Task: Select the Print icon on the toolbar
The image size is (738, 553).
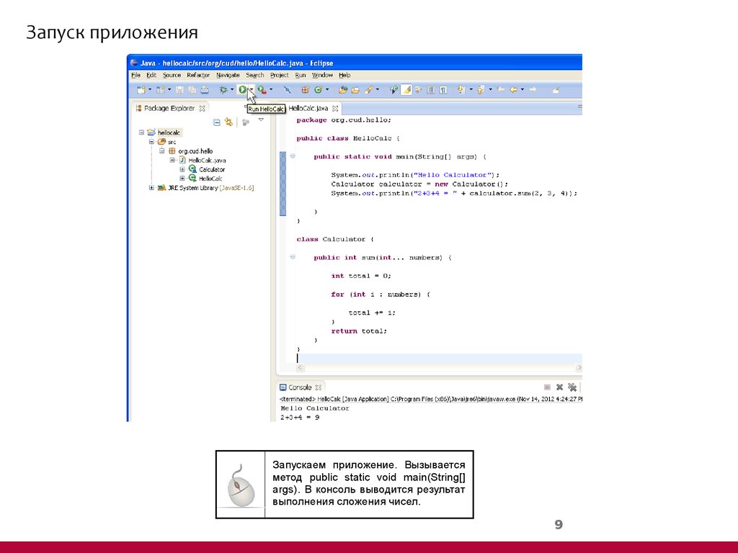Action: coord(203,89)
